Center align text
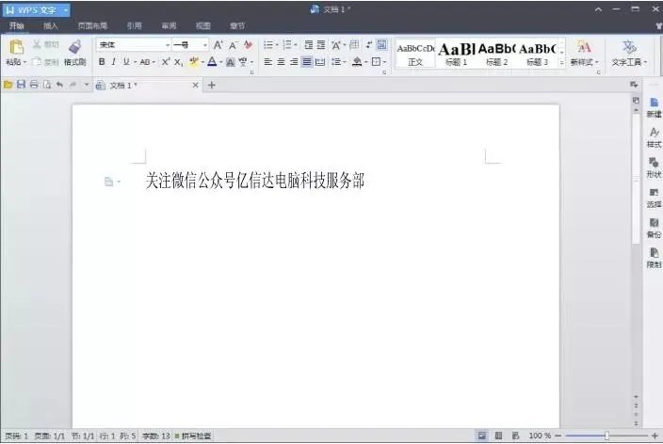Screen dimensions: 663x444 point(281,62)
